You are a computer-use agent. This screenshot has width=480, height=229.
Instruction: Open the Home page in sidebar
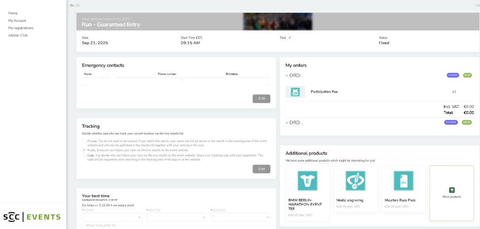coord(13,13)
